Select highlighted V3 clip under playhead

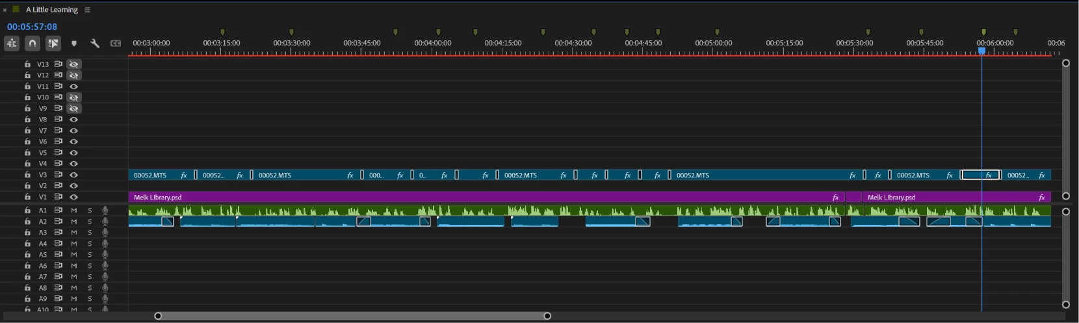pyautogui.click(x=981, y=175)
